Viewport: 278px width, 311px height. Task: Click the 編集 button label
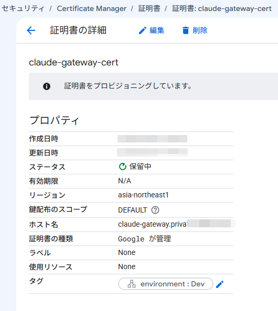157,30
